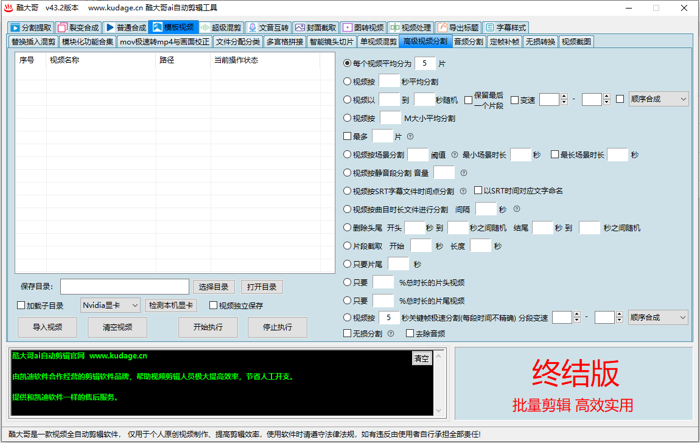Screen dimensions: 700x443
Task: Click second 分段变速 spinner arrows
Action: coord(619,317)
